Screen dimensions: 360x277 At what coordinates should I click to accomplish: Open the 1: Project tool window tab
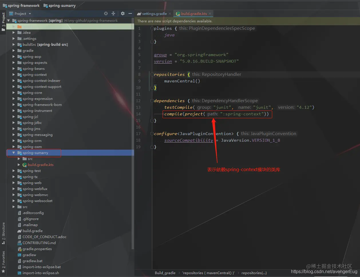3,22
